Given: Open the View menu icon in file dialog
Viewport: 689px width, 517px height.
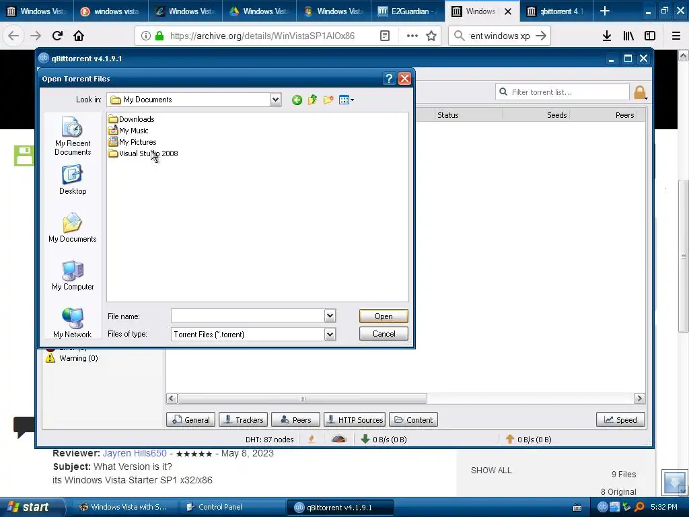Looking at the screenshot, I should (347, 100).
